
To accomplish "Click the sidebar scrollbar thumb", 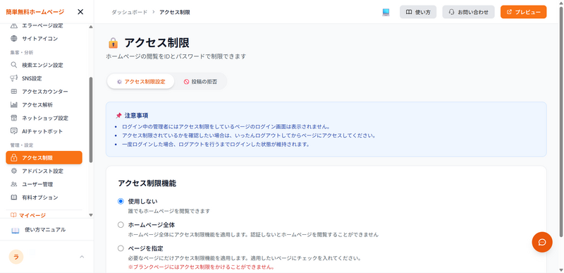I will coord(91,119).
